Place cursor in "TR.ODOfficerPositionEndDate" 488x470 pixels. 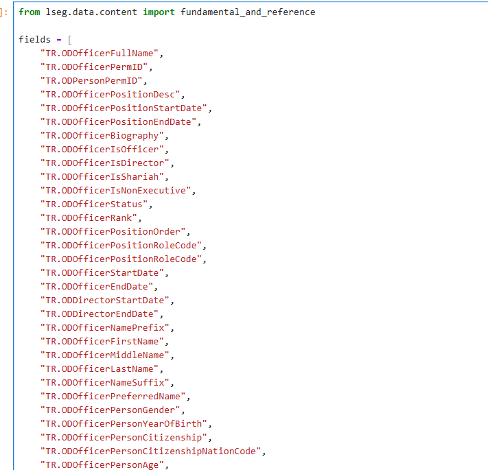[118, 121]
